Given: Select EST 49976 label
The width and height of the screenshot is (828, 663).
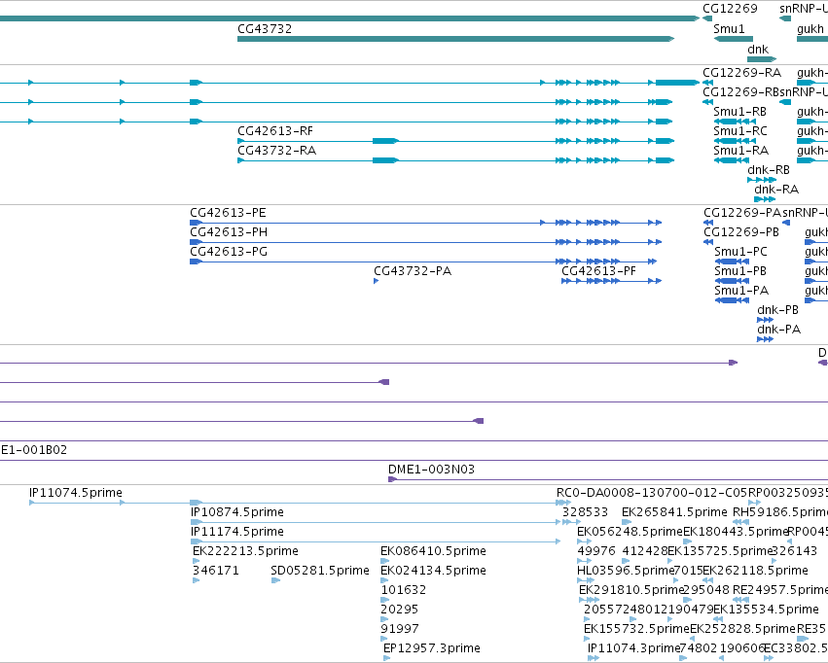Looking at the screenshot, I should pos(596,552).
